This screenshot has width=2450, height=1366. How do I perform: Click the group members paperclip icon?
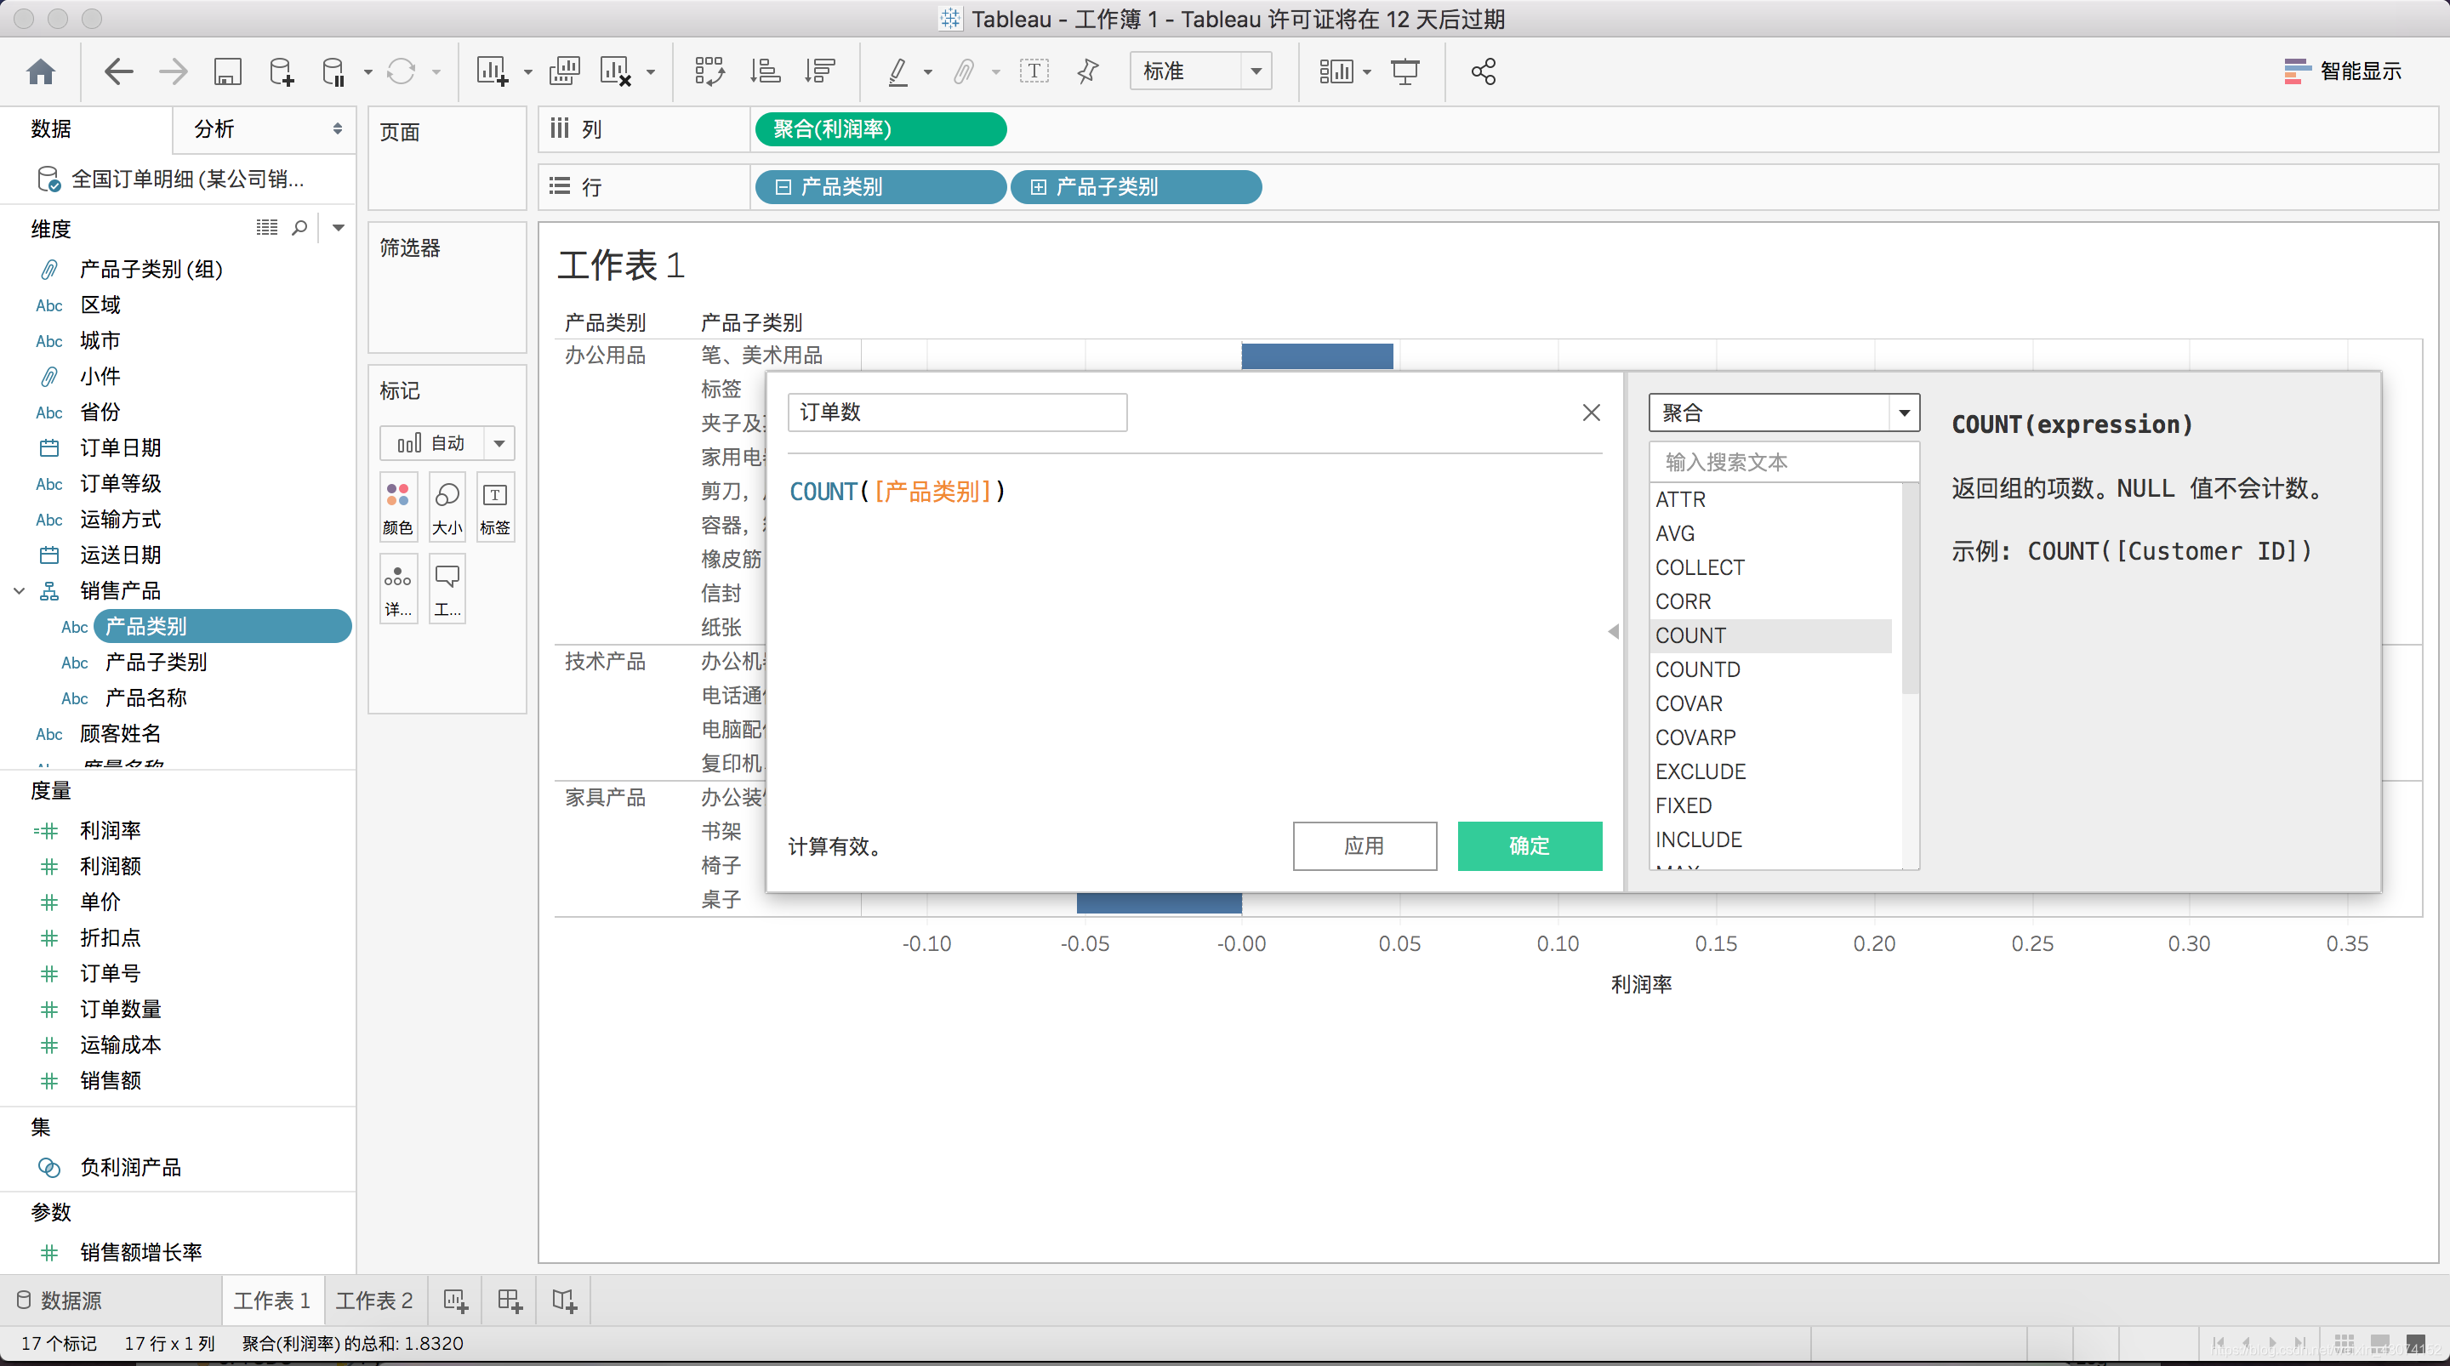(965, 71)
